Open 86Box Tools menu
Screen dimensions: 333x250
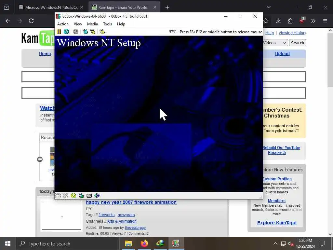(x=107, y=24)
